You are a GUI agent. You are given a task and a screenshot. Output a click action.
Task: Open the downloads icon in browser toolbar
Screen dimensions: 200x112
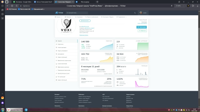[197, 6]
